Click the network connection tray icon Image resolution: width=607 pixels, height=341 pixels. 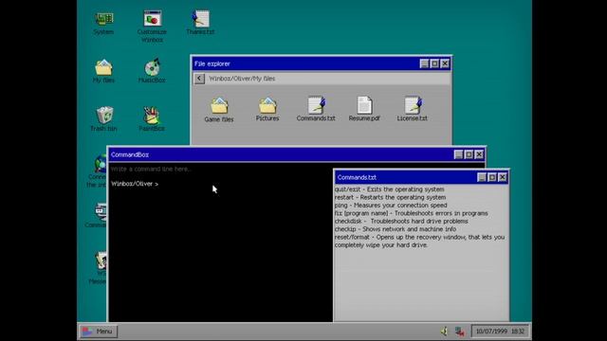(x=459, y=332)
